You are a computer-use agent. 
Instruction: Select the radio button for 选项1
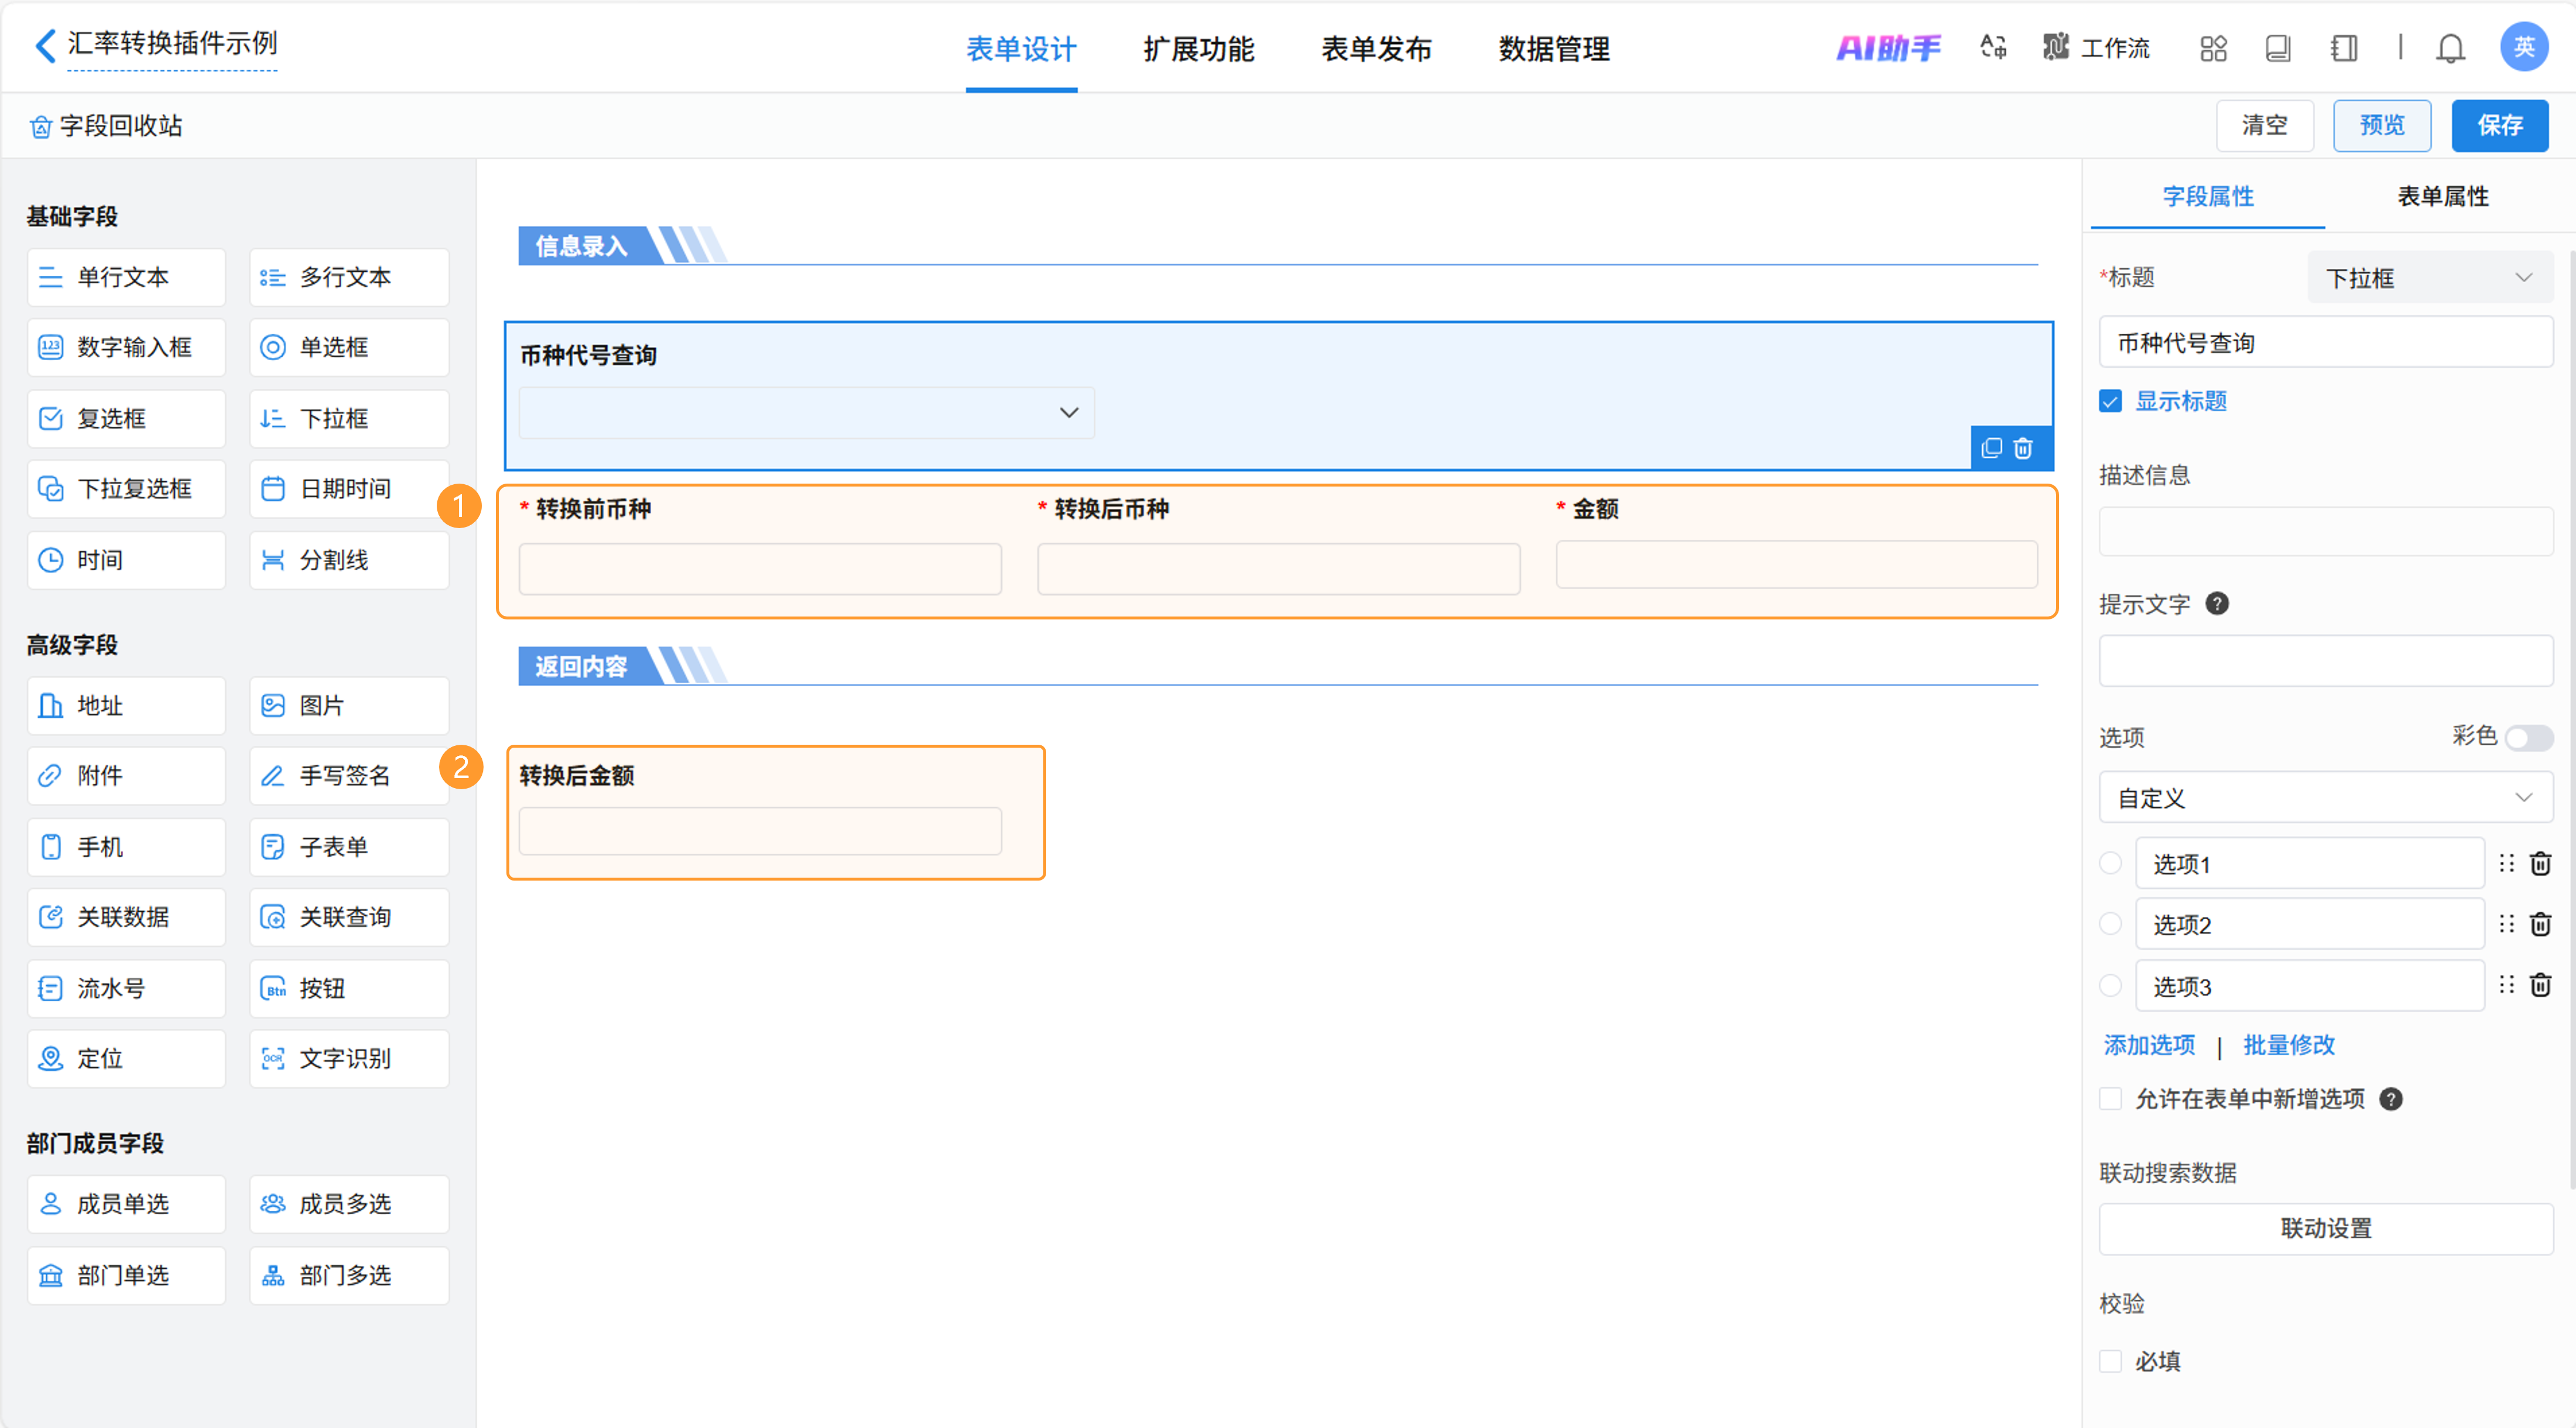pyautogui.click(x=2110, y=863)
